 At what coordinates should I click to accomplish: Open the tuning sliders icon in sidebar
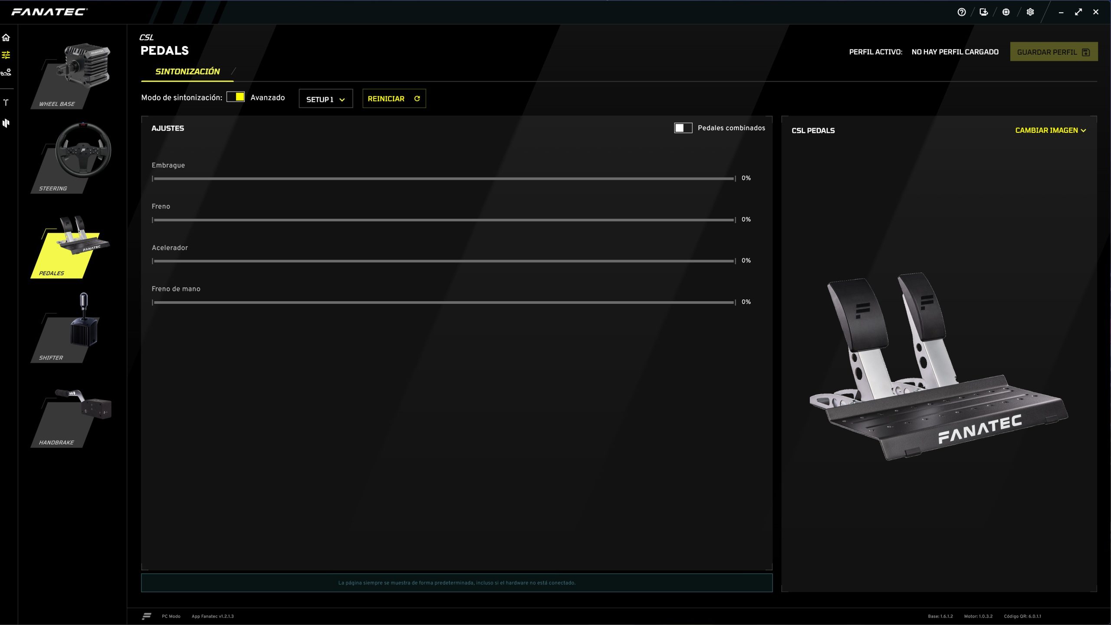coord(6,55)
